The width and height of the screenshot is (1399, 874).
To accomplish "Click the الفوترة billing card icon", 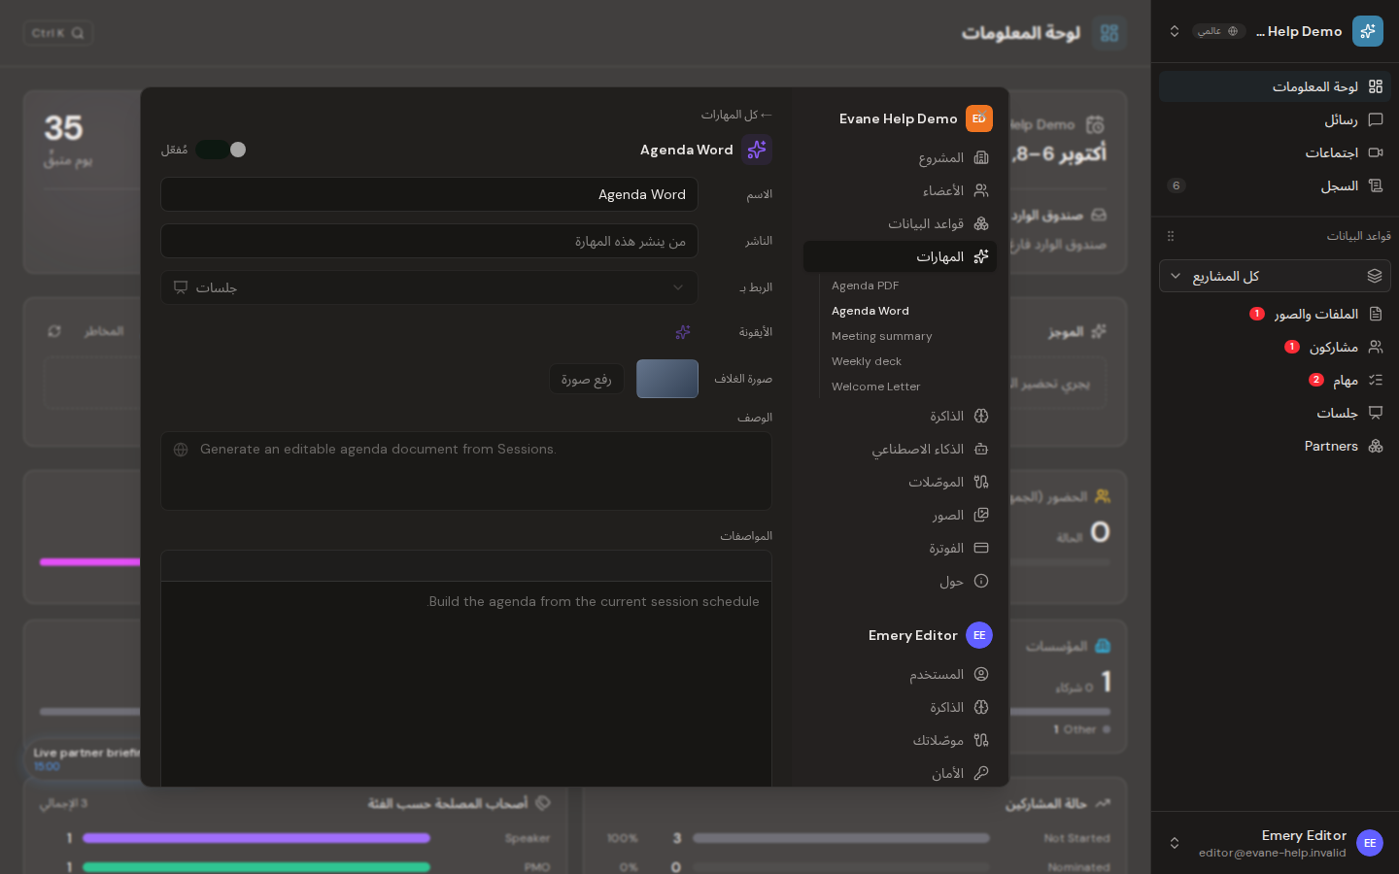I will (981, 548).
